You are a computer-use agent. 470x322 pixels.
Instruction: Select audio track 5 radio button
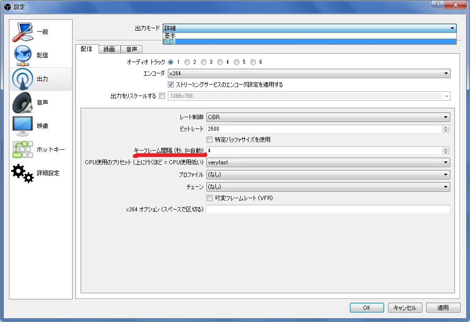coord(237,62)
